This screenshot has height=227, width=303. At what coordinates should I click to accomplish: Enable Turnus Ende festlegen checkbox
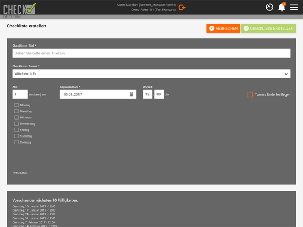(x=250, y=94)
